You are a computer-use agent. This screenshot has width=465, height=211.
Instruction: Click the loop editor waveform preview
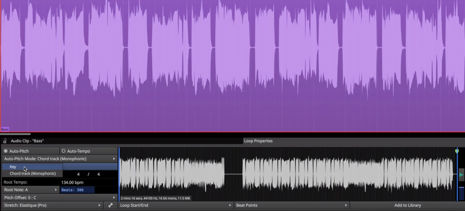tap(287, 174)
